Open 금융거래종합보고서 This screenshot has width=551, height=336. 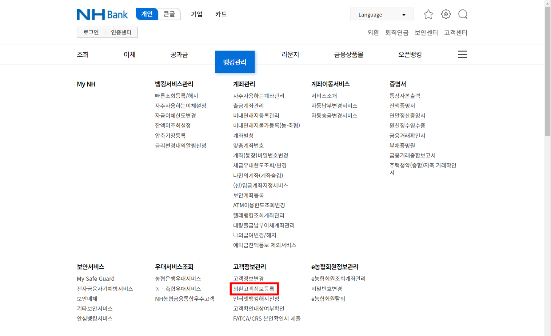412,155
